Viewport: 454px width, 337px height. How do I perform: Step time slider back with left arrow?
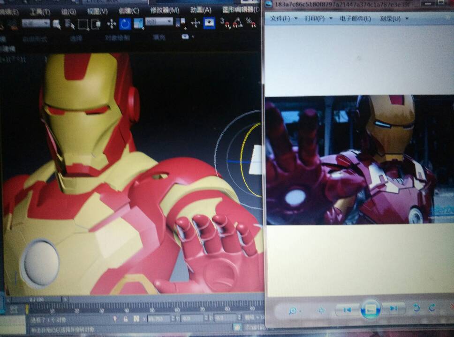point(8,300)
